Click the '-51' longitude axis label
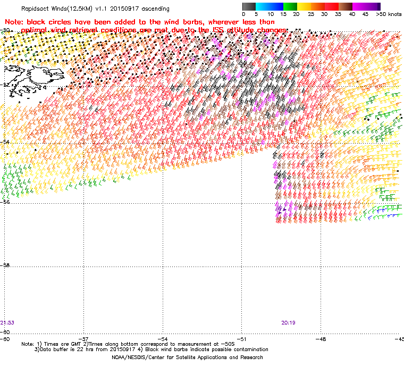404x366 pixels. (241, 339)
